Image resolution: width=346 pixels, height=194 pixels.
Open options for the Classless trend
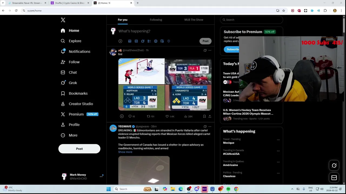[278, 173]
